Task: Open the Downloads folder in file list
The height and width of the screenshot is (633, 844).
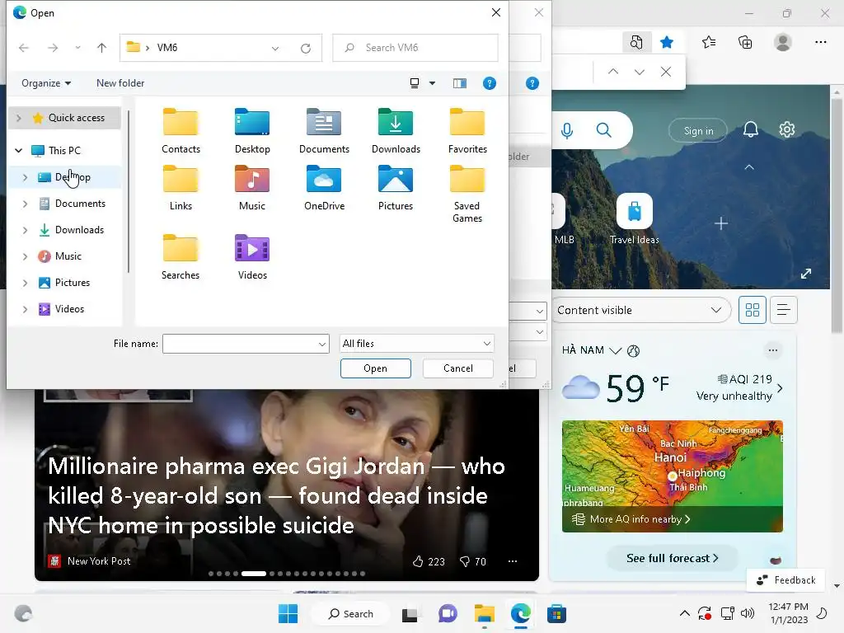Action: point(396,131)
